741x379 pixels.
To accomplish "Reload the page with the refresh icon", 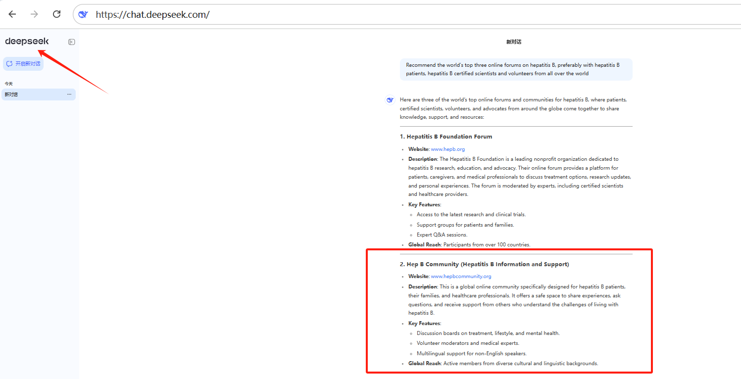I will (x=56, y=14).
